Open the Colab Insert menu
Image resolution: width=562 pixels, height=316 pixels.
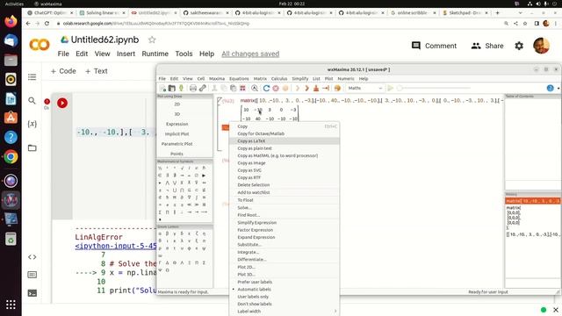(126, 54)
